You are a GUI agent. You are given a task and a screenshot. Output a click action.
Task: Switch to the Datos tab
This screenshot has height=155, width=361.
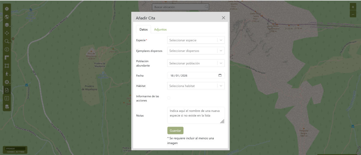143,29
